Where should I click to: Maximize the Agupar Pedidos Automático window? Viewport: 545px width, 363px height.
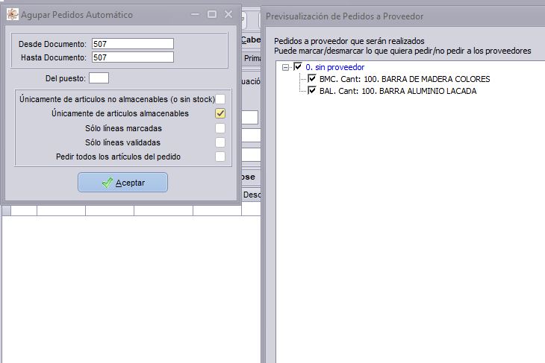point(212,14)
